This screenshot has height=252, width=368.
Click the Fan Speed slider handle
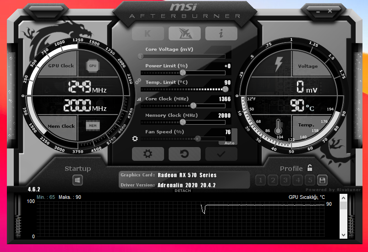198,139
